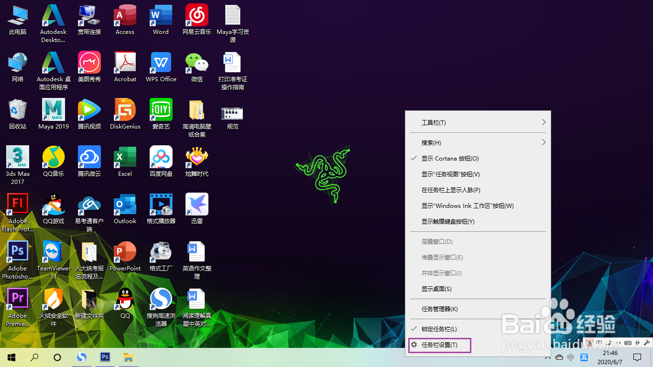Click the Cortana circle button
This screenshot has width=653, height=367.
pos(57,357)
